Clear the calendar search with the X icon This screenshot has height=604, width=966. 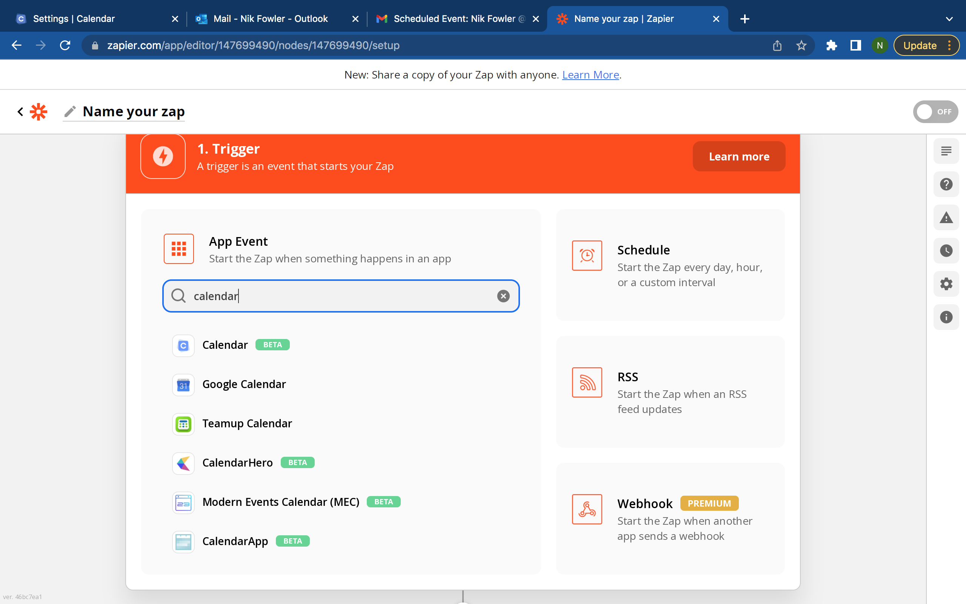503,296
